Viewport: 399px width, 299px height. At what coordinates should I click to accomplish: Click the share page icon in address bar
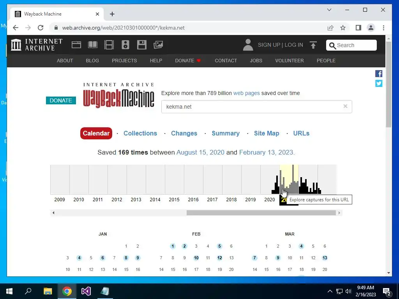[x=330, y=28]
